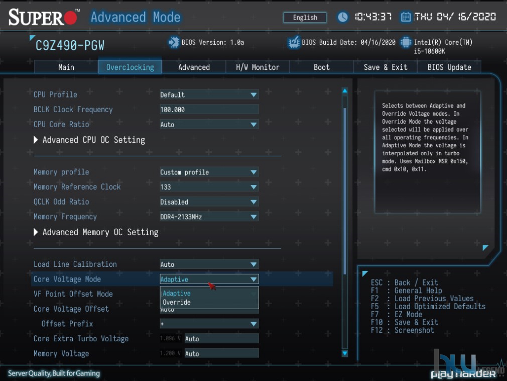Collapse the Core Voltage Mode dropdown
The image size is (507, 381).
point(209,279)
